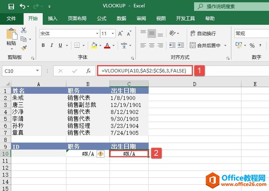The width and height of the screenshot is (269, 191).
Task: Click Decrease Indent icon
Action: pos(172,45)
